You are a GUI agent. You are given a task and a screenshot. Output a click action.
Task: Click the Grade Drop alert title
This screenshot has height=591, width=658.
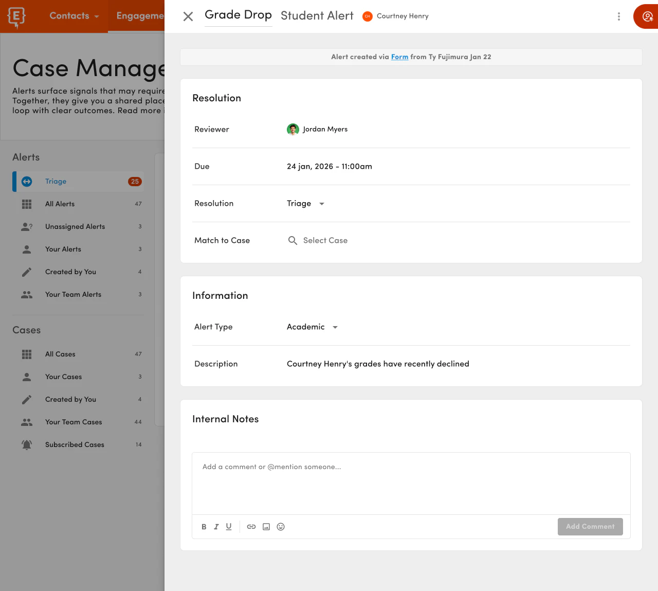(x=238, y=15)
